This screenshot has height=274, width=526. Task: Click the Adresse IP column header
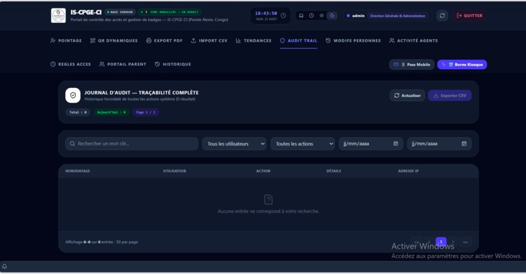(x=409, y=171)
